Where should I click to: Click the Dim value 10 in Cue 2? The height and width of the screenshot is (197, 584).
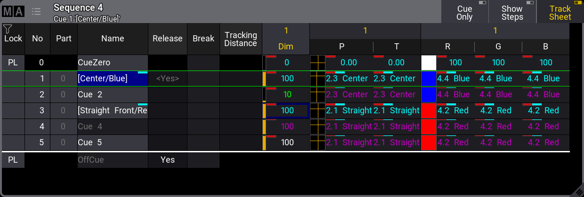(x=287, y=95)
